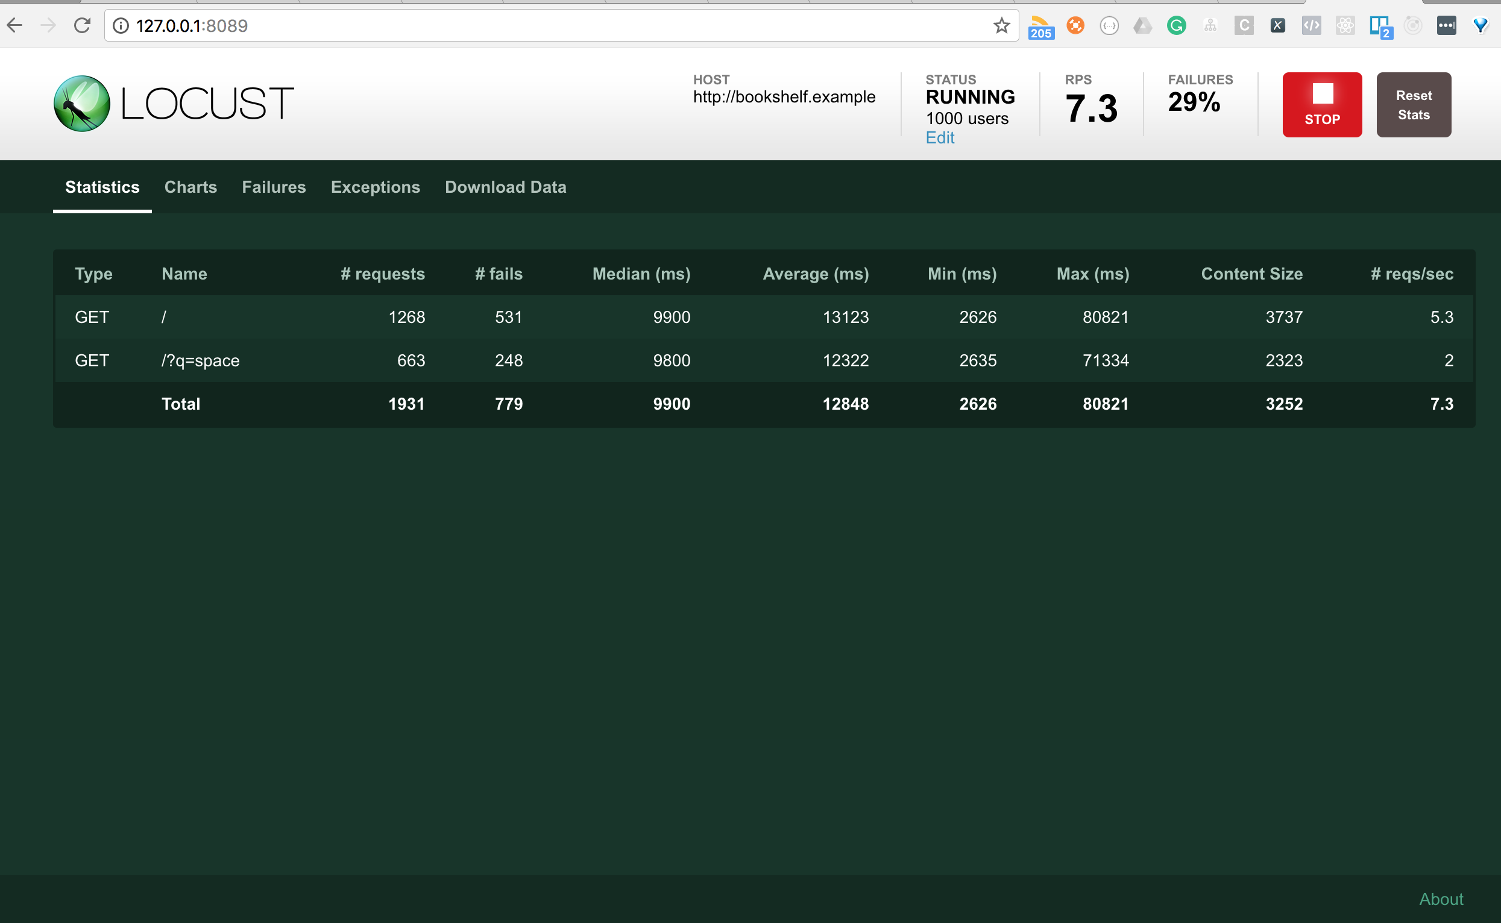
Task: Sort by the # fails column header
Action: click(x=499, y=274)
